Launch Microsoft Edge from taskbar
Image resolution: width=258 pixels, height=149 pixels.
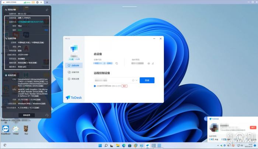coord(124,146)
